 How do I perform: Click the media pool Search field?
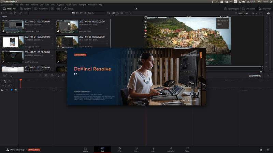point(97,13)
